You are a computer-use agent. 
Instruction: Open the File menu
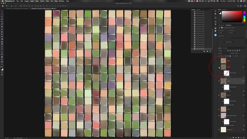click(17, 1)
